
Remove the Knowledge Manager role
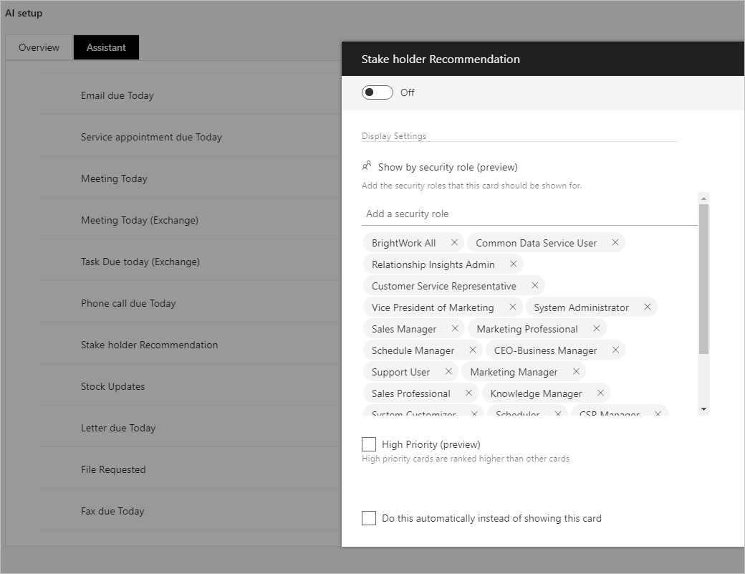[600, 393]
